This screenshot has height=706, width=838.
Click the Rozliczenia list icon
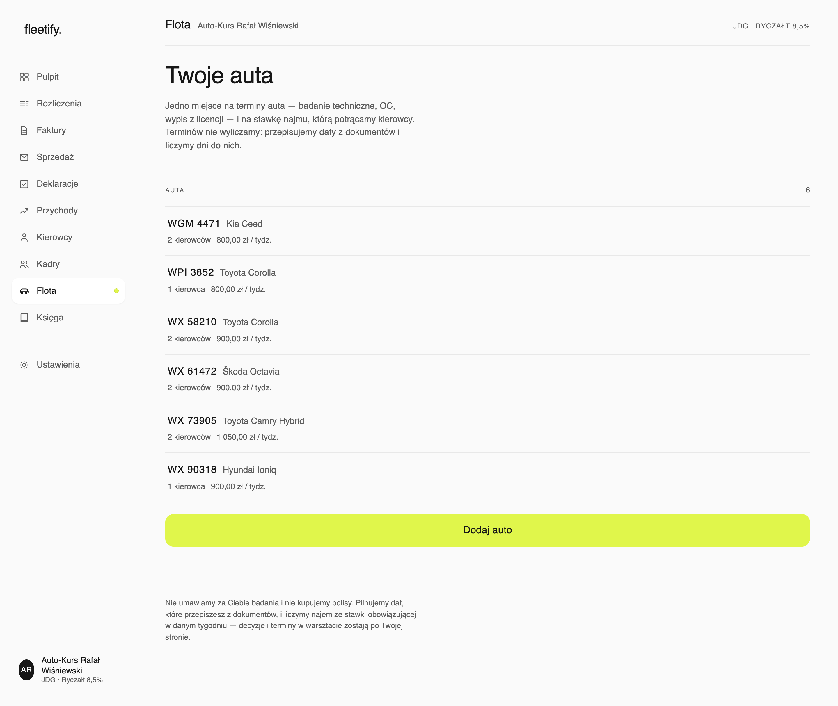[x=24, y=104]
